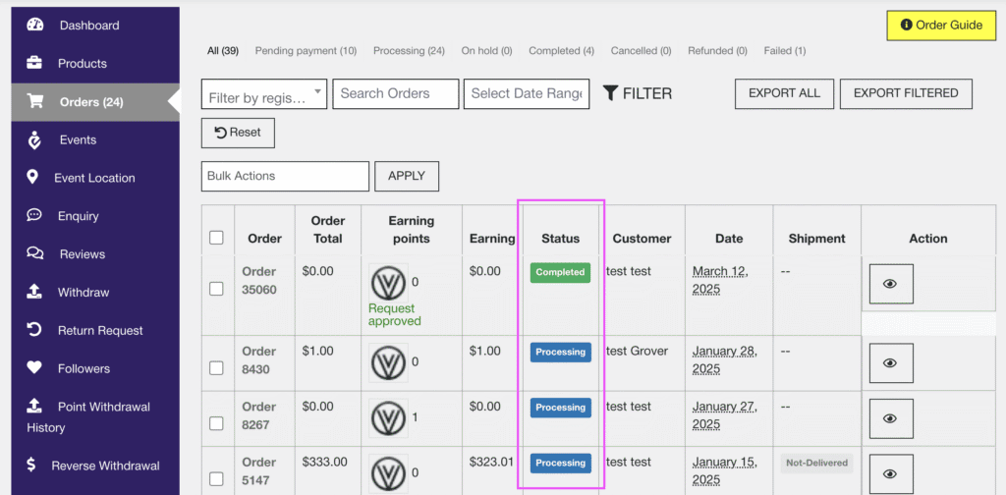Image resolution: width=1006 pixels, height=495 pixels.
Task: Click the Products briefcase icon
Action: (34, 63)
